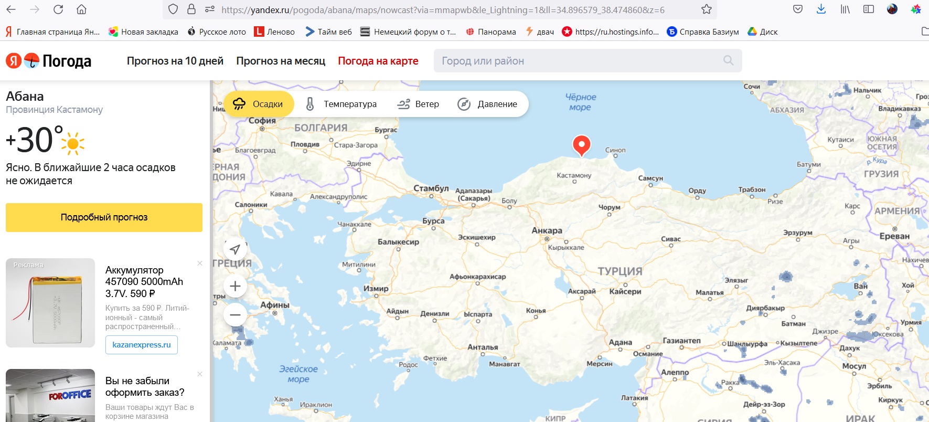The image size is (929, 422).
Task: Reload the page with browser refresh icon
Action: pyautogui.click(x=58, y=9)
